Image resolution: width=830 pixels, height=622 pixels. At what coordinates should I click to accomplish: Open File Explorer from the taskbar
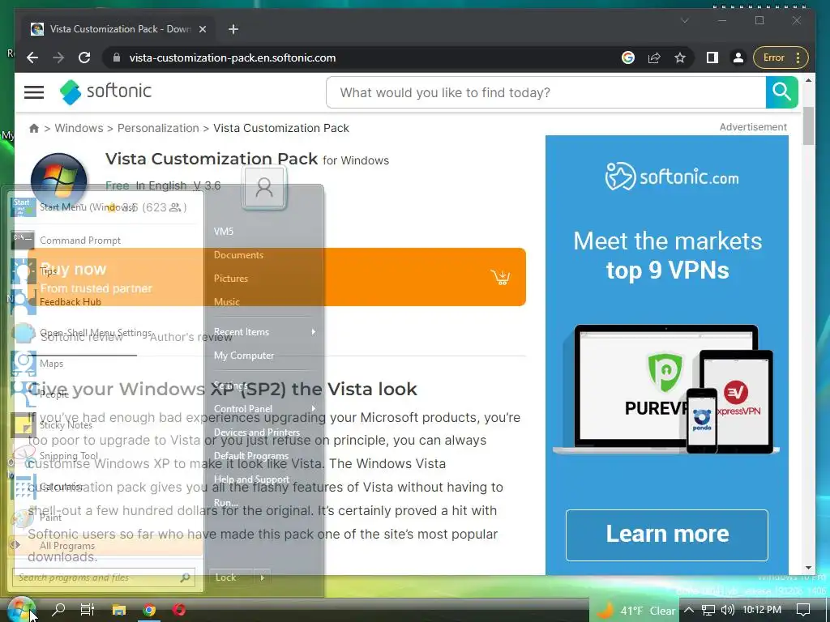[x=118, y=610]
